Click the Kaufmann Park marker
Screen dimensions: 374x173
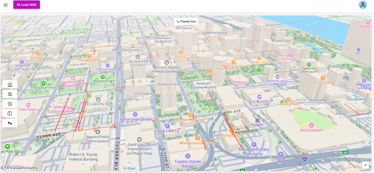pyautogui.click(x=103, y=77)
